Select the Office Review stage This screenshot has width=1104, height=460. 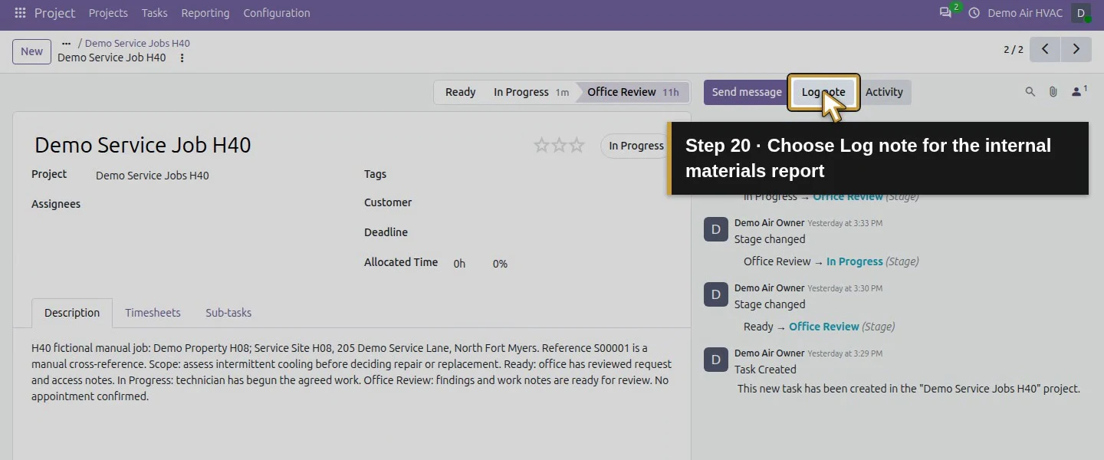[632, 92]
